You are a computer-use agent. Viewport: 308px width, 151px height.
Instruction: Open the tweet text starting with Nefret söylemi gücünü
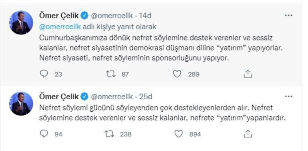click(x=162, y=113)
